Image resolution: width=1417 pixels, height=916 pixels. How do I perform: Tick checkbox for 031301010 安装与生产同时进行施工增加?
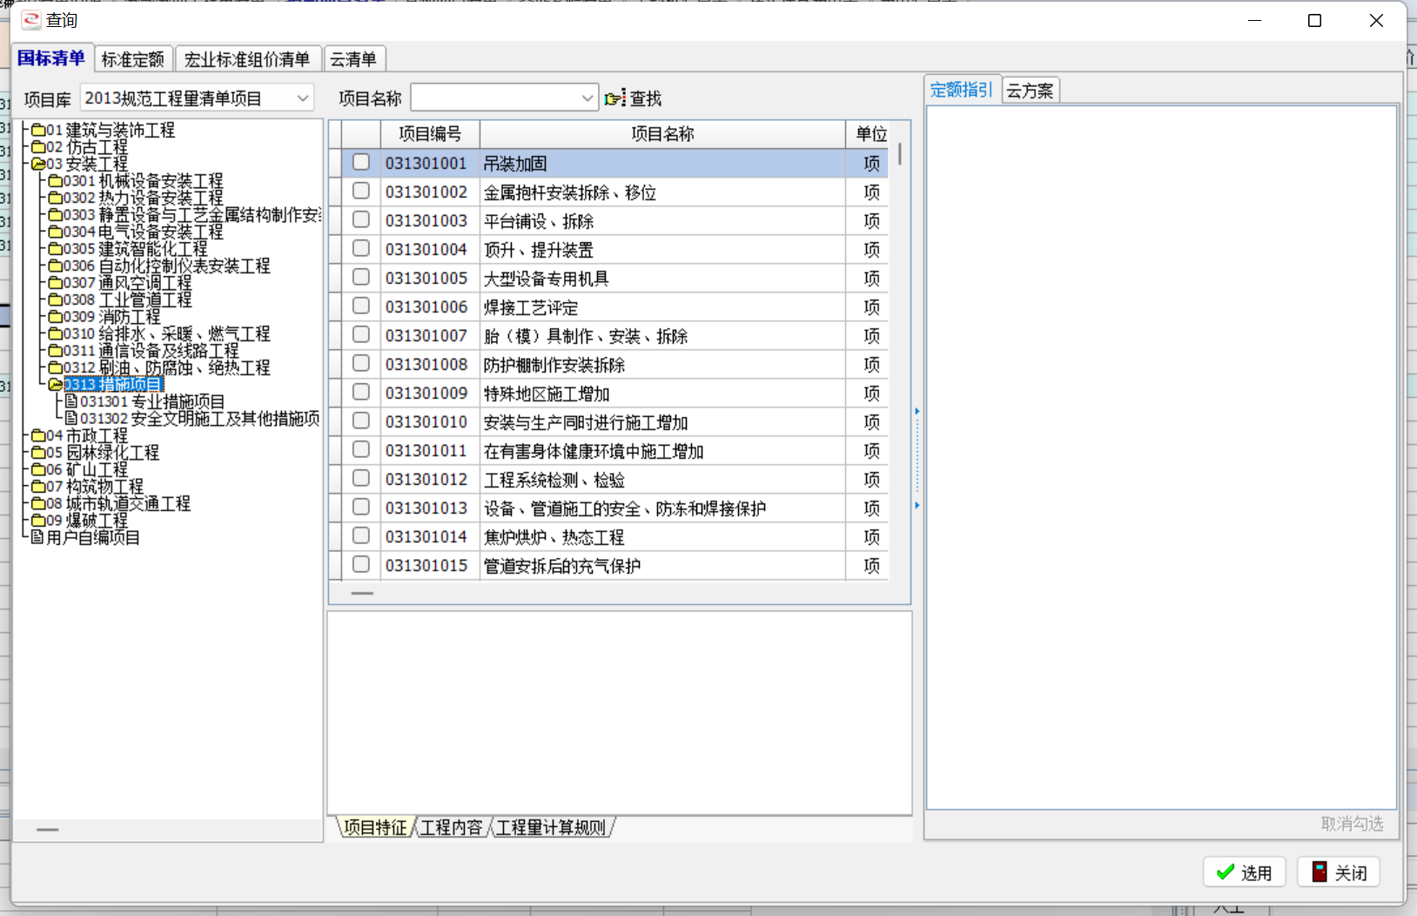click(361, 421)
